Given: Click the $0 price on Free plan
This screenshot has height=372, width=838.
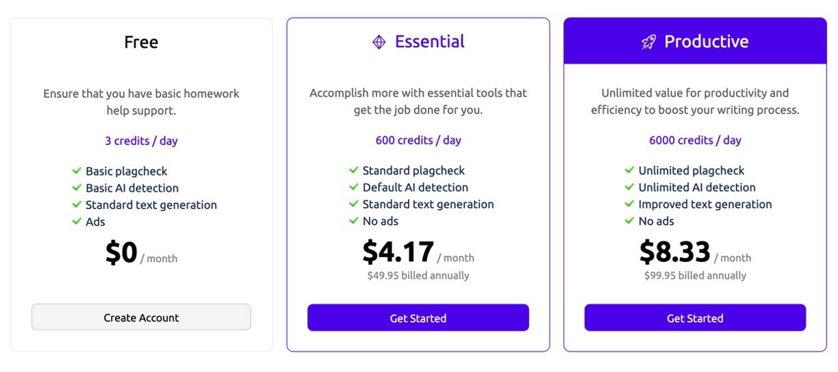Looking at the screenshot, I should [x=122, y=253].
